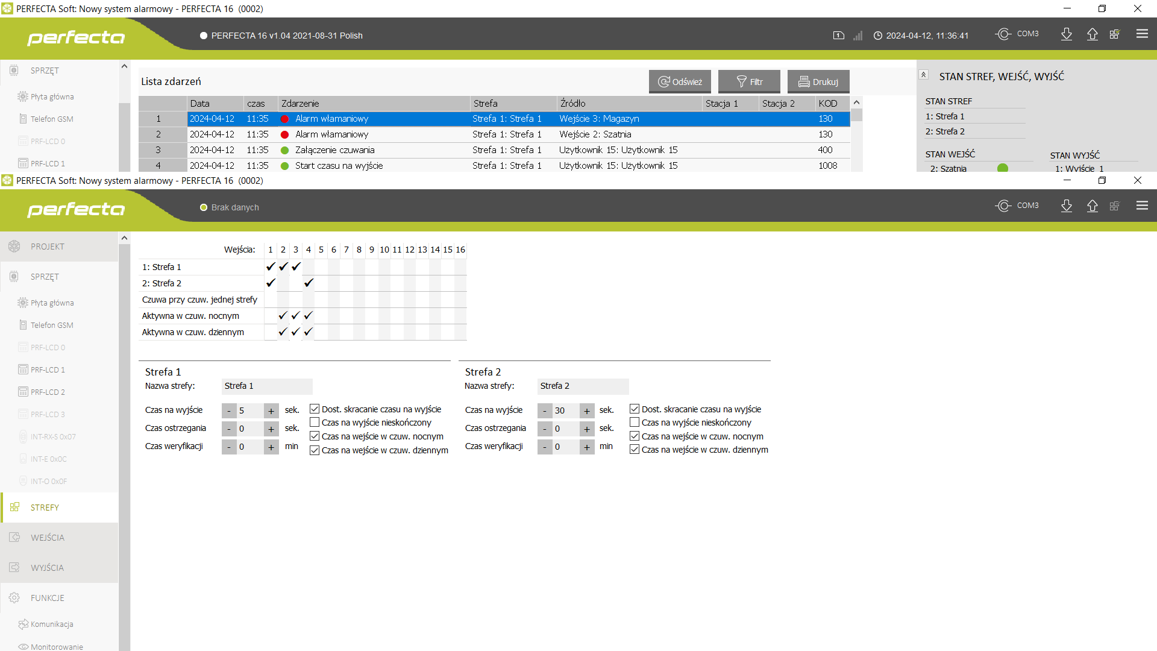The height and width of the screenshot is (651, 1157).
Task: Collapse sidebar arrow in bottom window
Action: pos(124,238)
